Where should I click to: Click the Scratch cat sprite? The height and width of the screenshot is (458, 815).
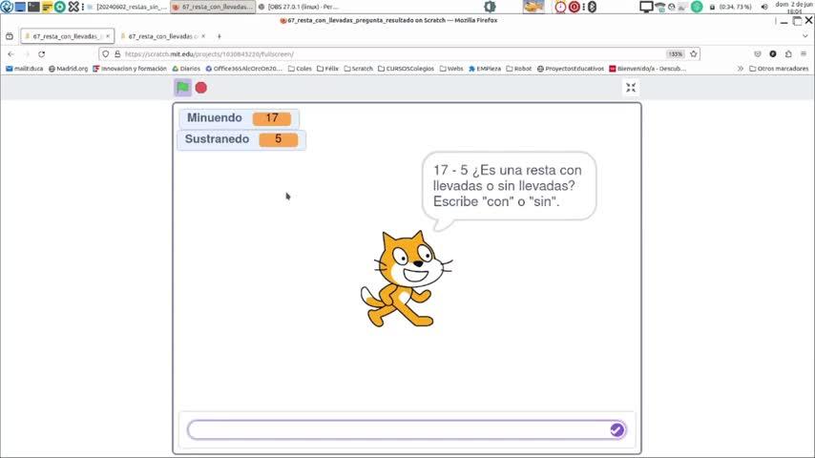point(406,280)
